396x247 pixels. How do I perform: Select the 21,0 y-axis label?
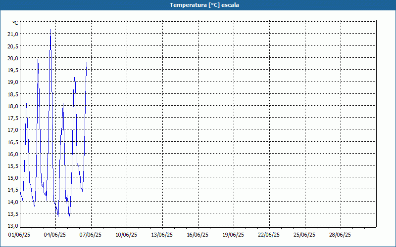(x=13, y=34)
